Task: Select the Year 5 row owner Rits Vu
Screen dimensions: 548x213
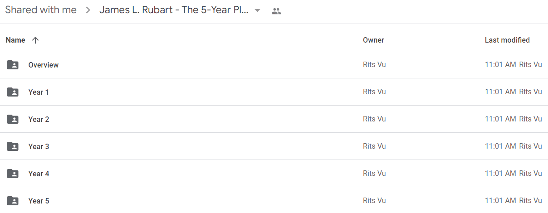Action: pyautogui.click(x=374, y=201)
